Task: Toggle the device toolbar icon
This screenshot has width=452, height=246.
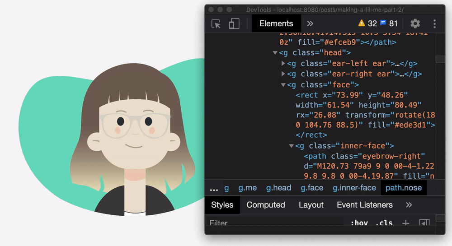Action: (x=234, y=24)
